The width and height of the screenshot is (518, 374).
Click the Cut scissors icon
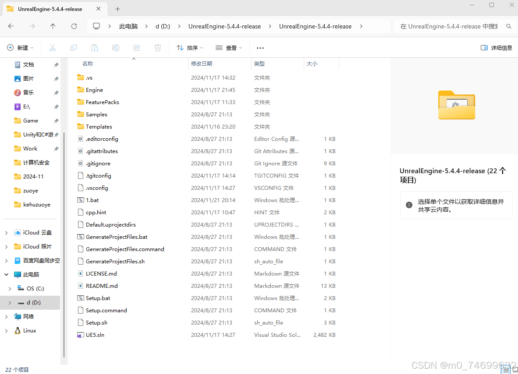[x=53, y=48]
